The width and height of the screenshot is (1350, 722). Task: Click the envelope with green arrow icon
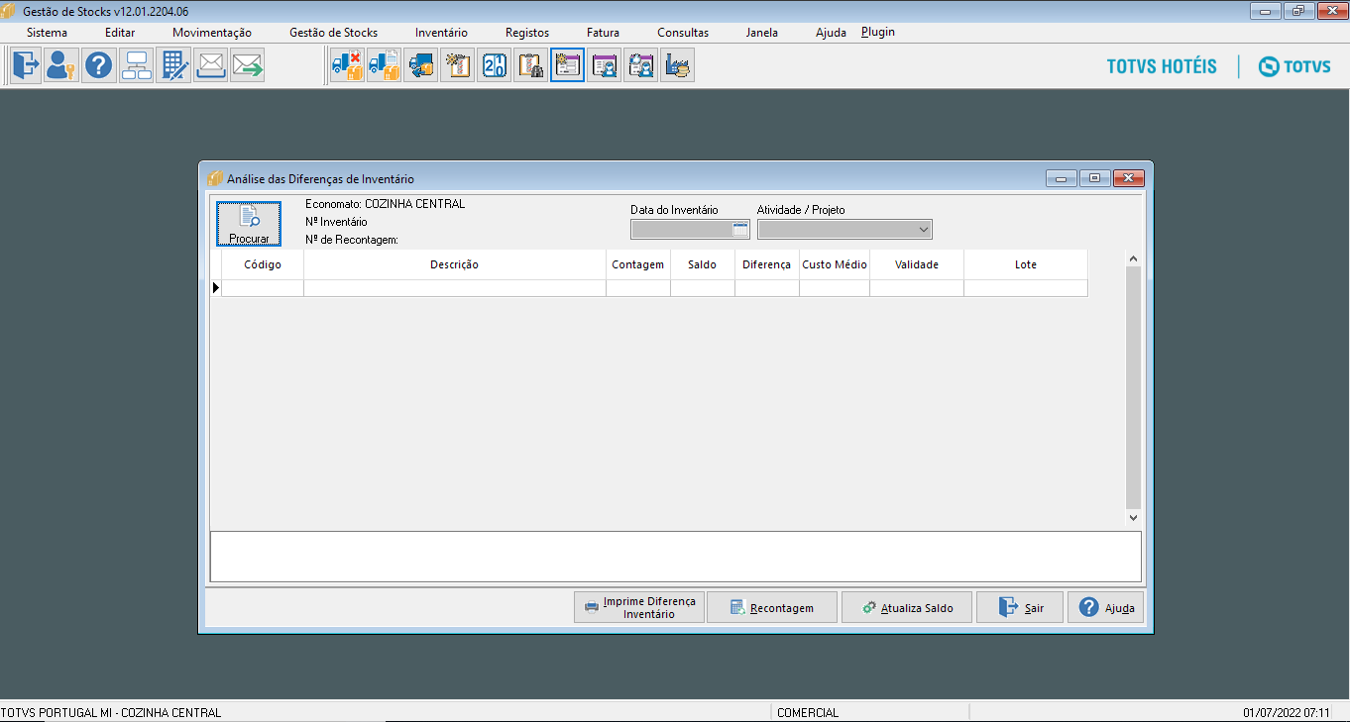(247, 65)
